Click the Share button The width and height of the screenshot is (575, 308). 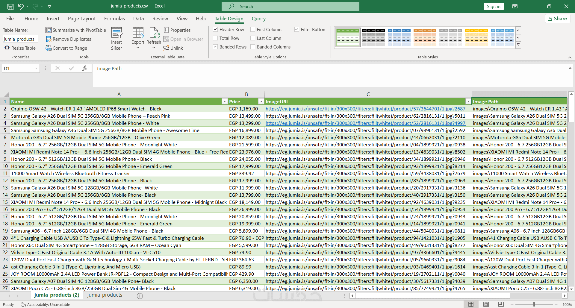pos(557,19)
